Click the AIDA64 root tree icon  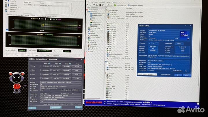click(87, 10)
